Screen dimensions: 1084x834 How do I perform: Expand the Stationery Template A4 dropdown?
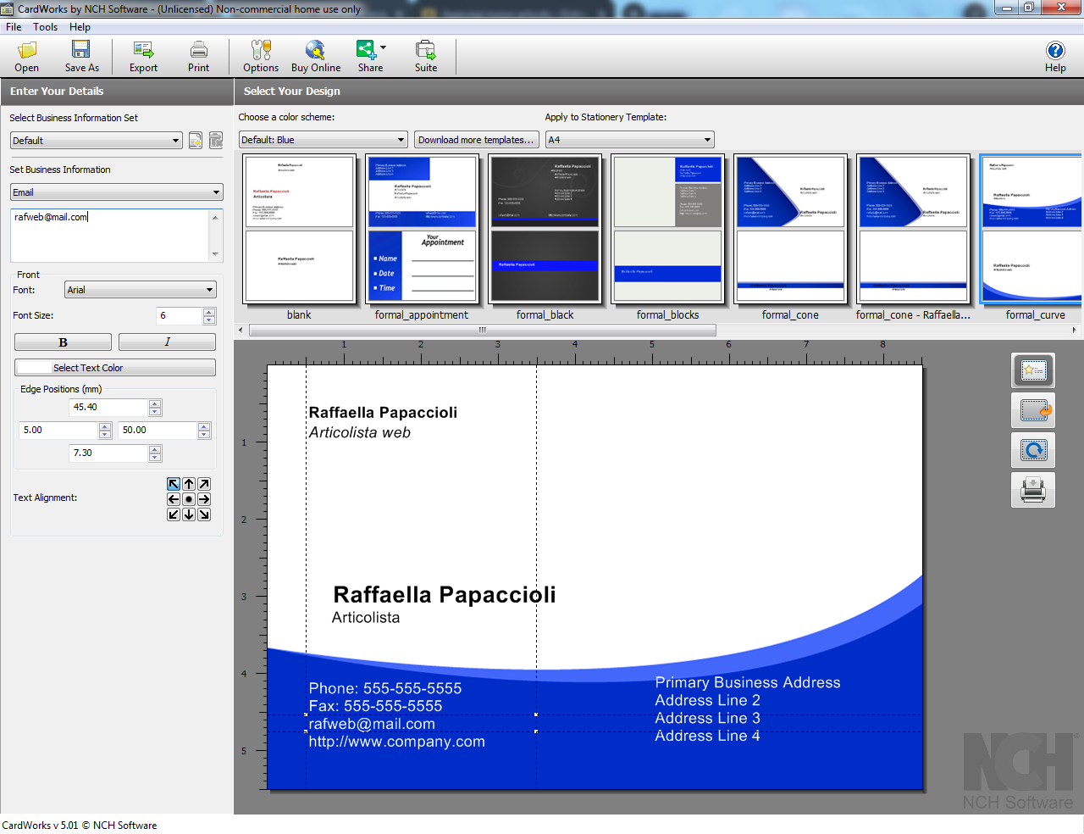[630, 140]
